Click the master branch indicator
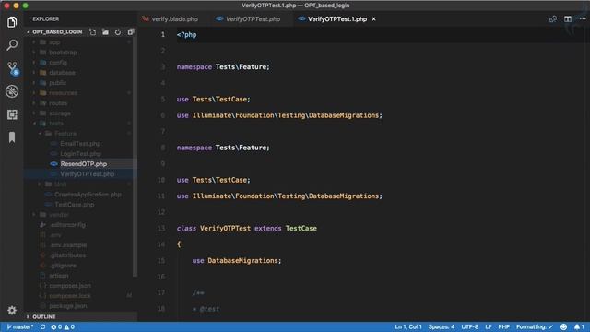The width and height of the screenshot is (590, 332). coord(20,326)
